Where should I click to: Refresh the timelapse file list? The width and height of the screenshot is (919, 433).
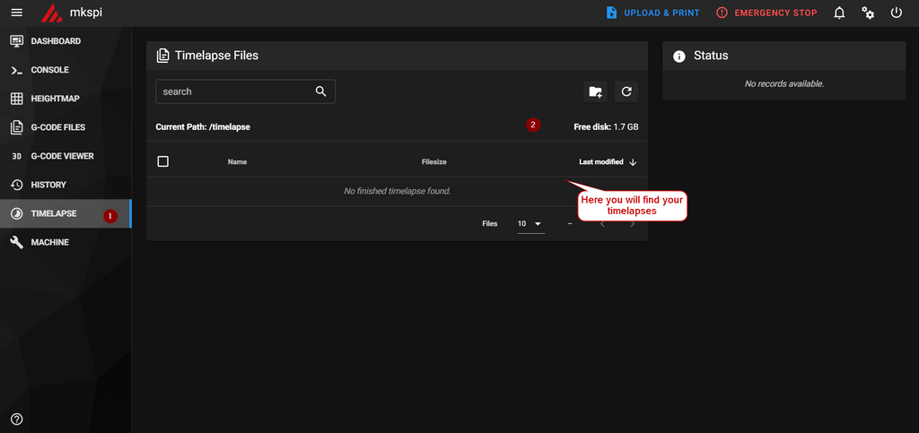626,91
